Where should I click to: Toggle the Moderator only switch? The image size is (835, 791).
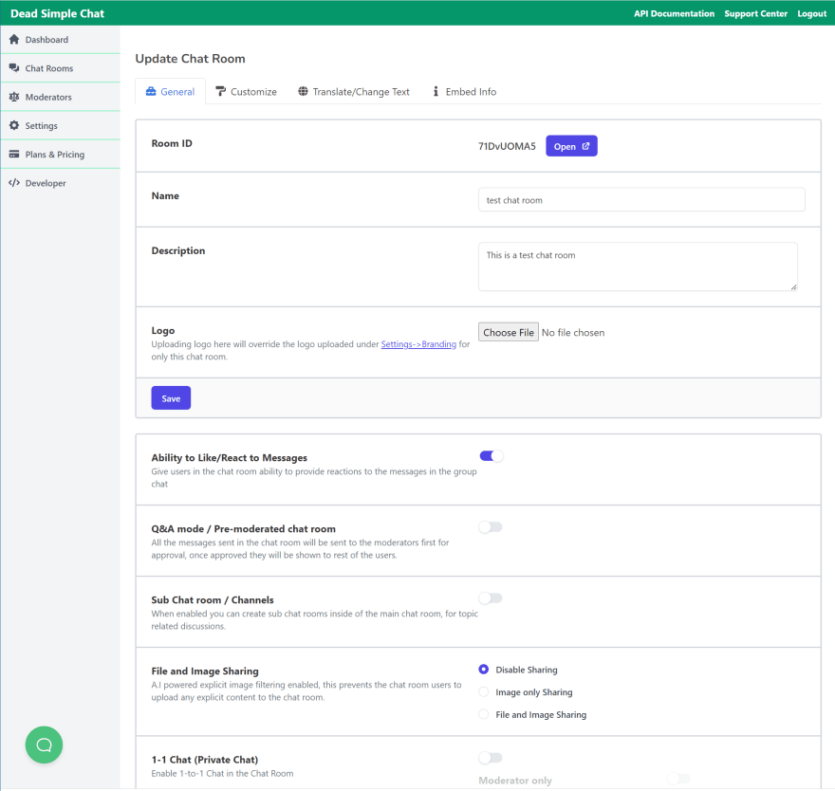point(678,780)
